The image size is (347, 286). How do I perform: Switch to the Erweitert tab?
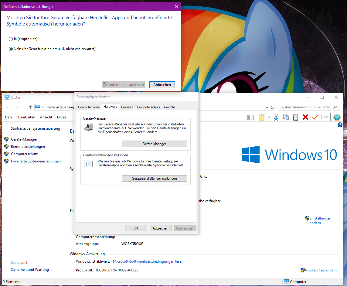click(x=127, y=107)
